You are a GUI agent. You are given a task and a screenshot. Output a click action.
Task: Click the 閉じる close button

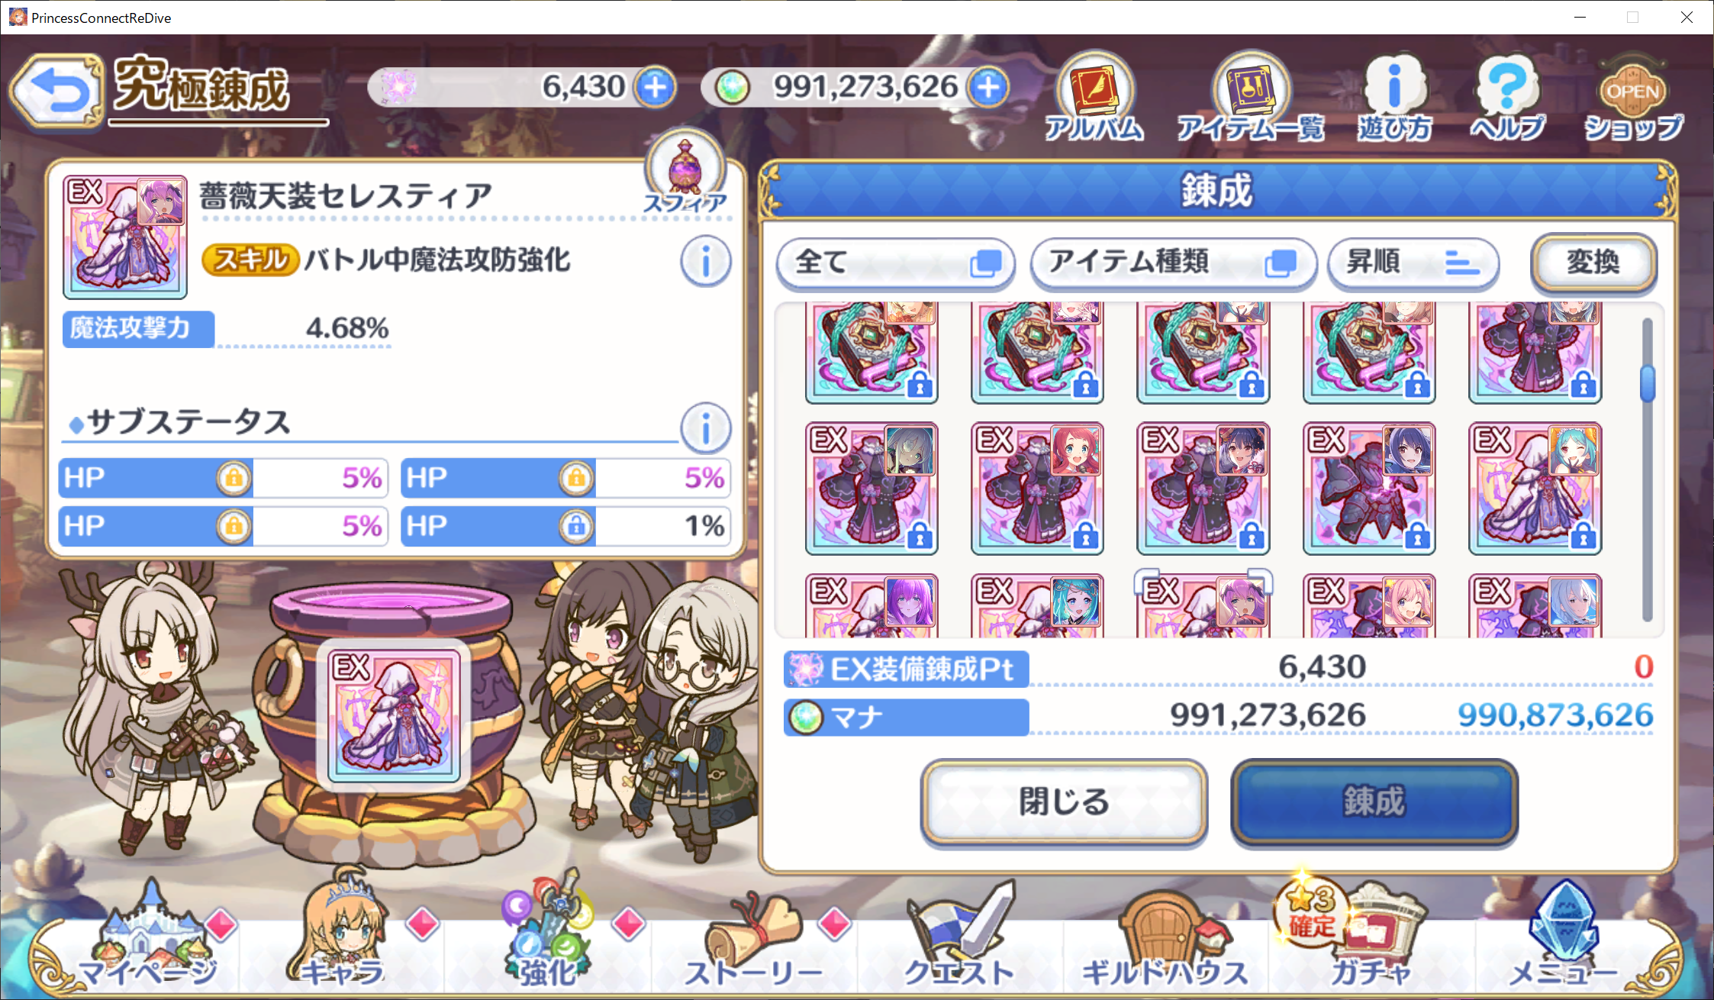[1065, 802]
